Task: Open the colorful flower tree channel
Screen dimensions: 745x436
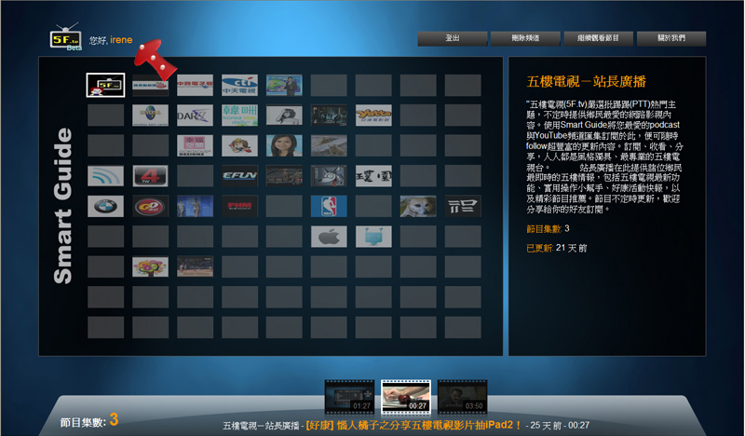Action: 150,267
